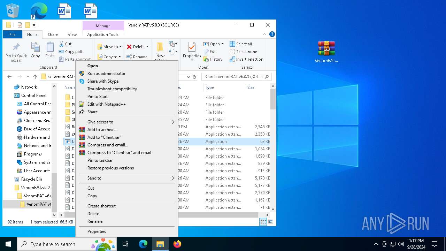Viewport: 446px width, 251px height.
Task: Collapse the ribbon with the chevron
Action: pyautogui.click(x=264, y=34)
